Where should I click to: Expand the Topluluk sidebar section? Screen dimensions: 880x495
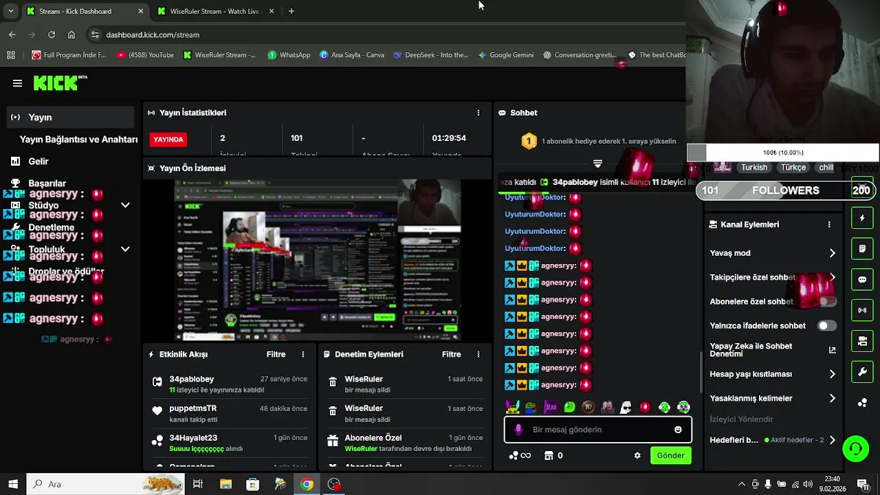(125, 249)
